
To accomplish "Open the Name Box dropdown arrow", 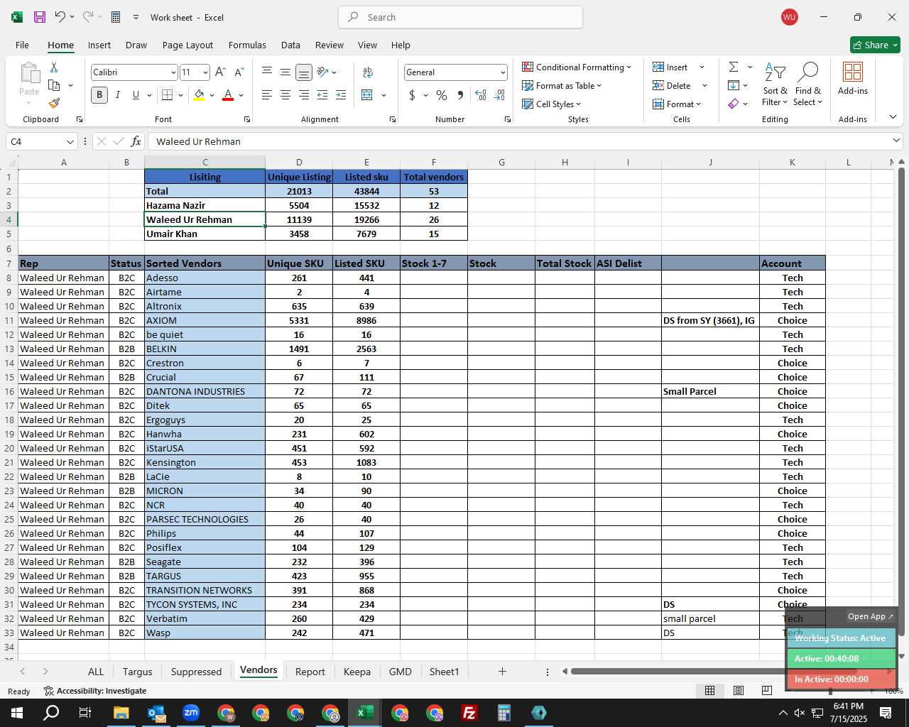I will [x=70, y=141].
